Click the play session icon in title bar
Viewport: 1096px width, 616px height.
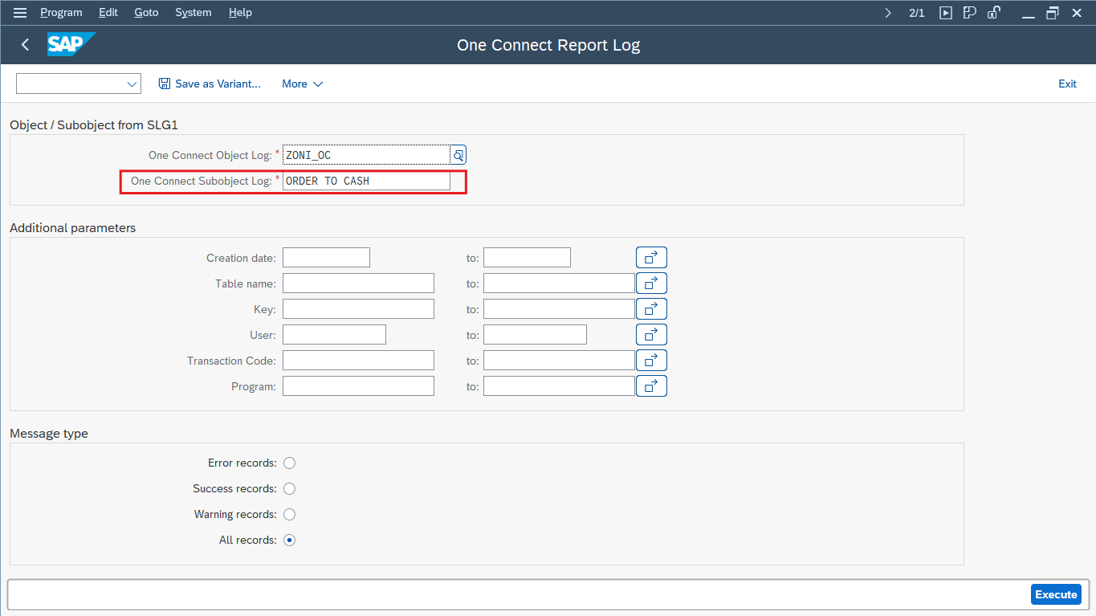[946, 12]
